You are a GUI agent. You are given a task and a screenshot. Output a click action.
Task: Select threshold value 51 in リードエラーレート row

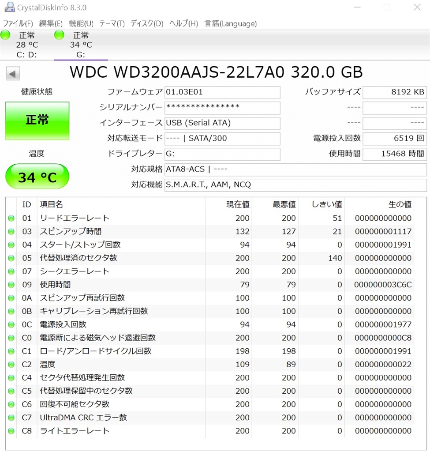click(337, 218)
